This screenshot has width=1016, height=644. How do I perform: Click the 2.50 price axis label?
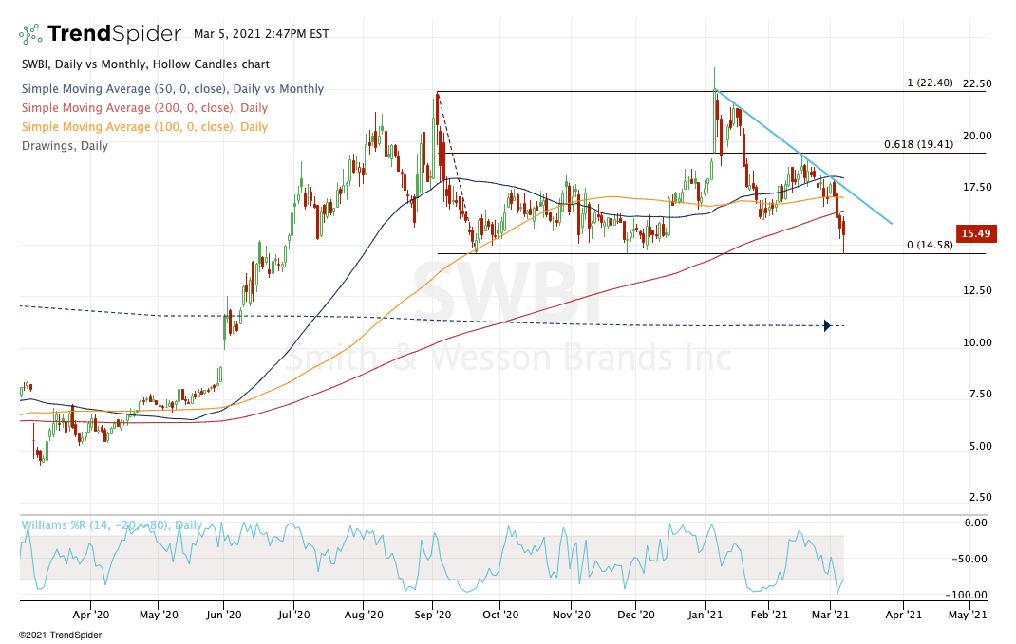pyautogui.click(x=980, y=497)
